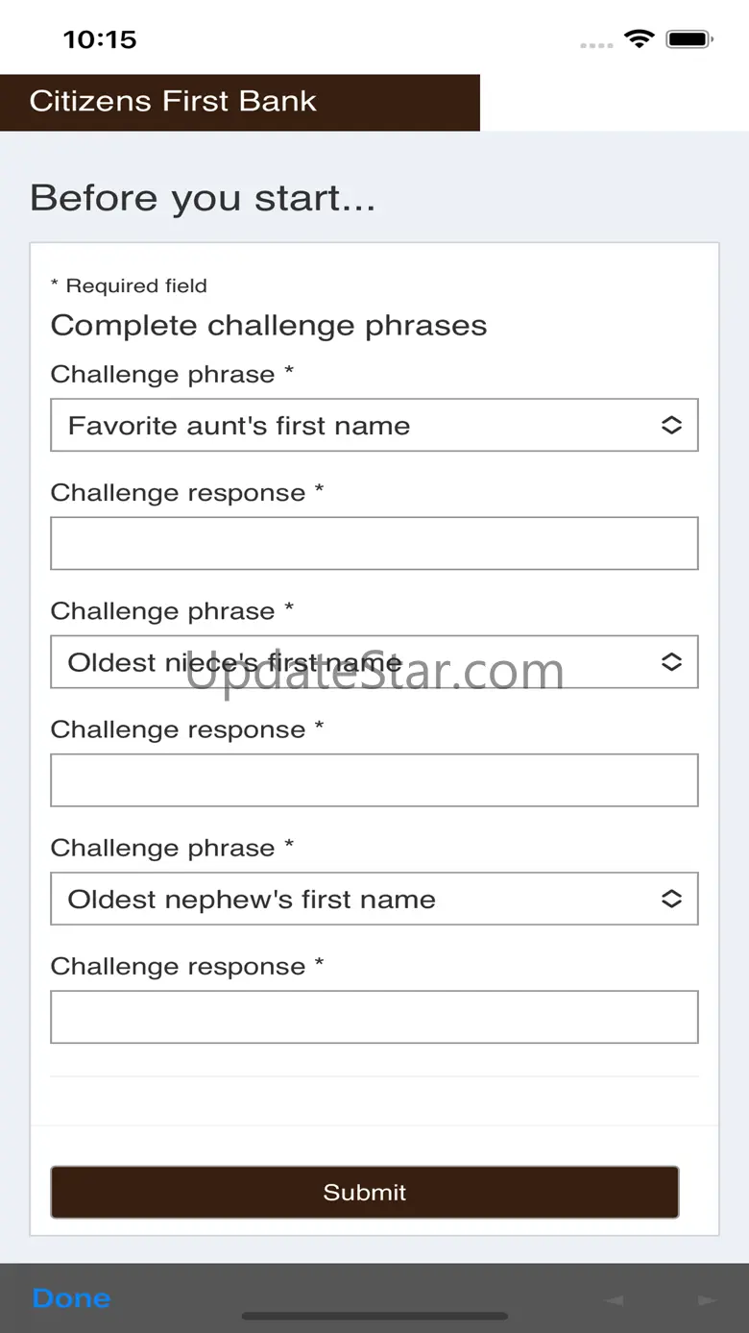Tap the cellular signal dots icon
The width and height of the screenshot is (749, 1333).
coord(596,44)
